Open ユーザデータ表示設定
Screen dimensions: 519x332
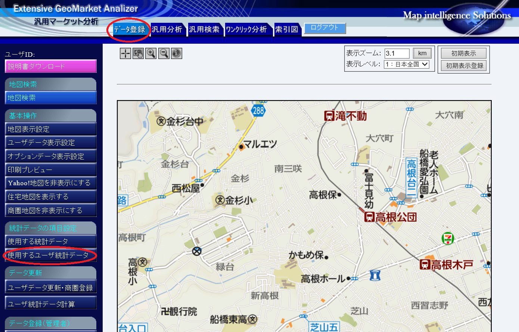(x=51, y=143)
